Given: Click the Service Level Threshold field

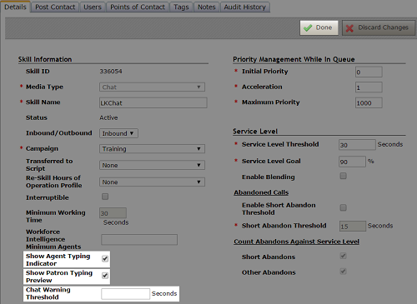Looking at the screenshot, I should point(357,145).
